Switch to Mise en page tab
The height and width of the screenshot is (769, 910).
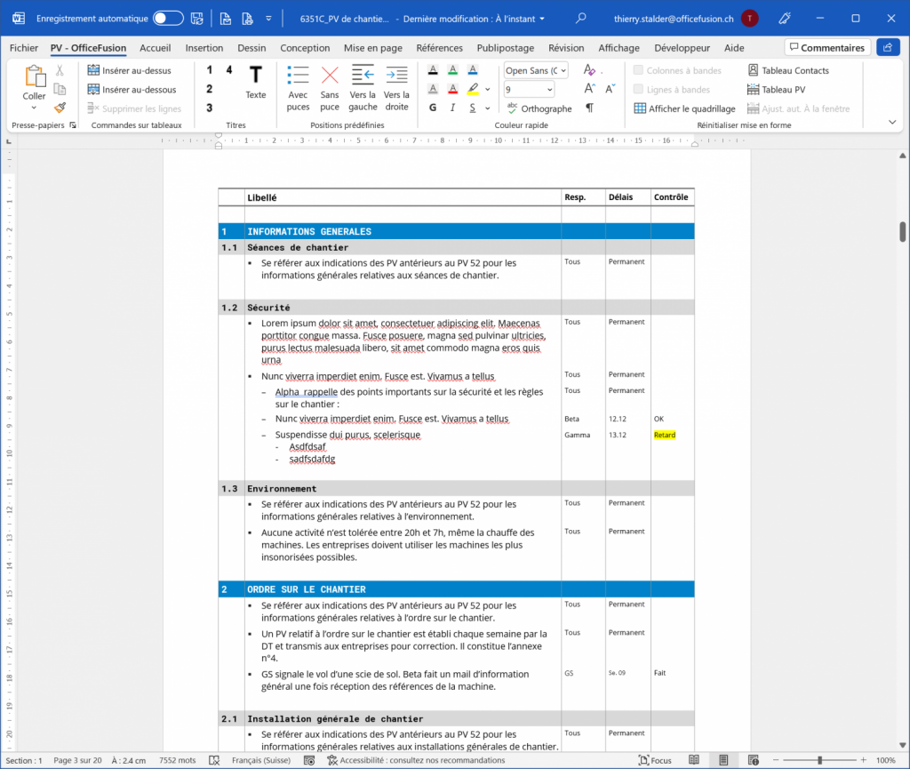click(372, 48)
